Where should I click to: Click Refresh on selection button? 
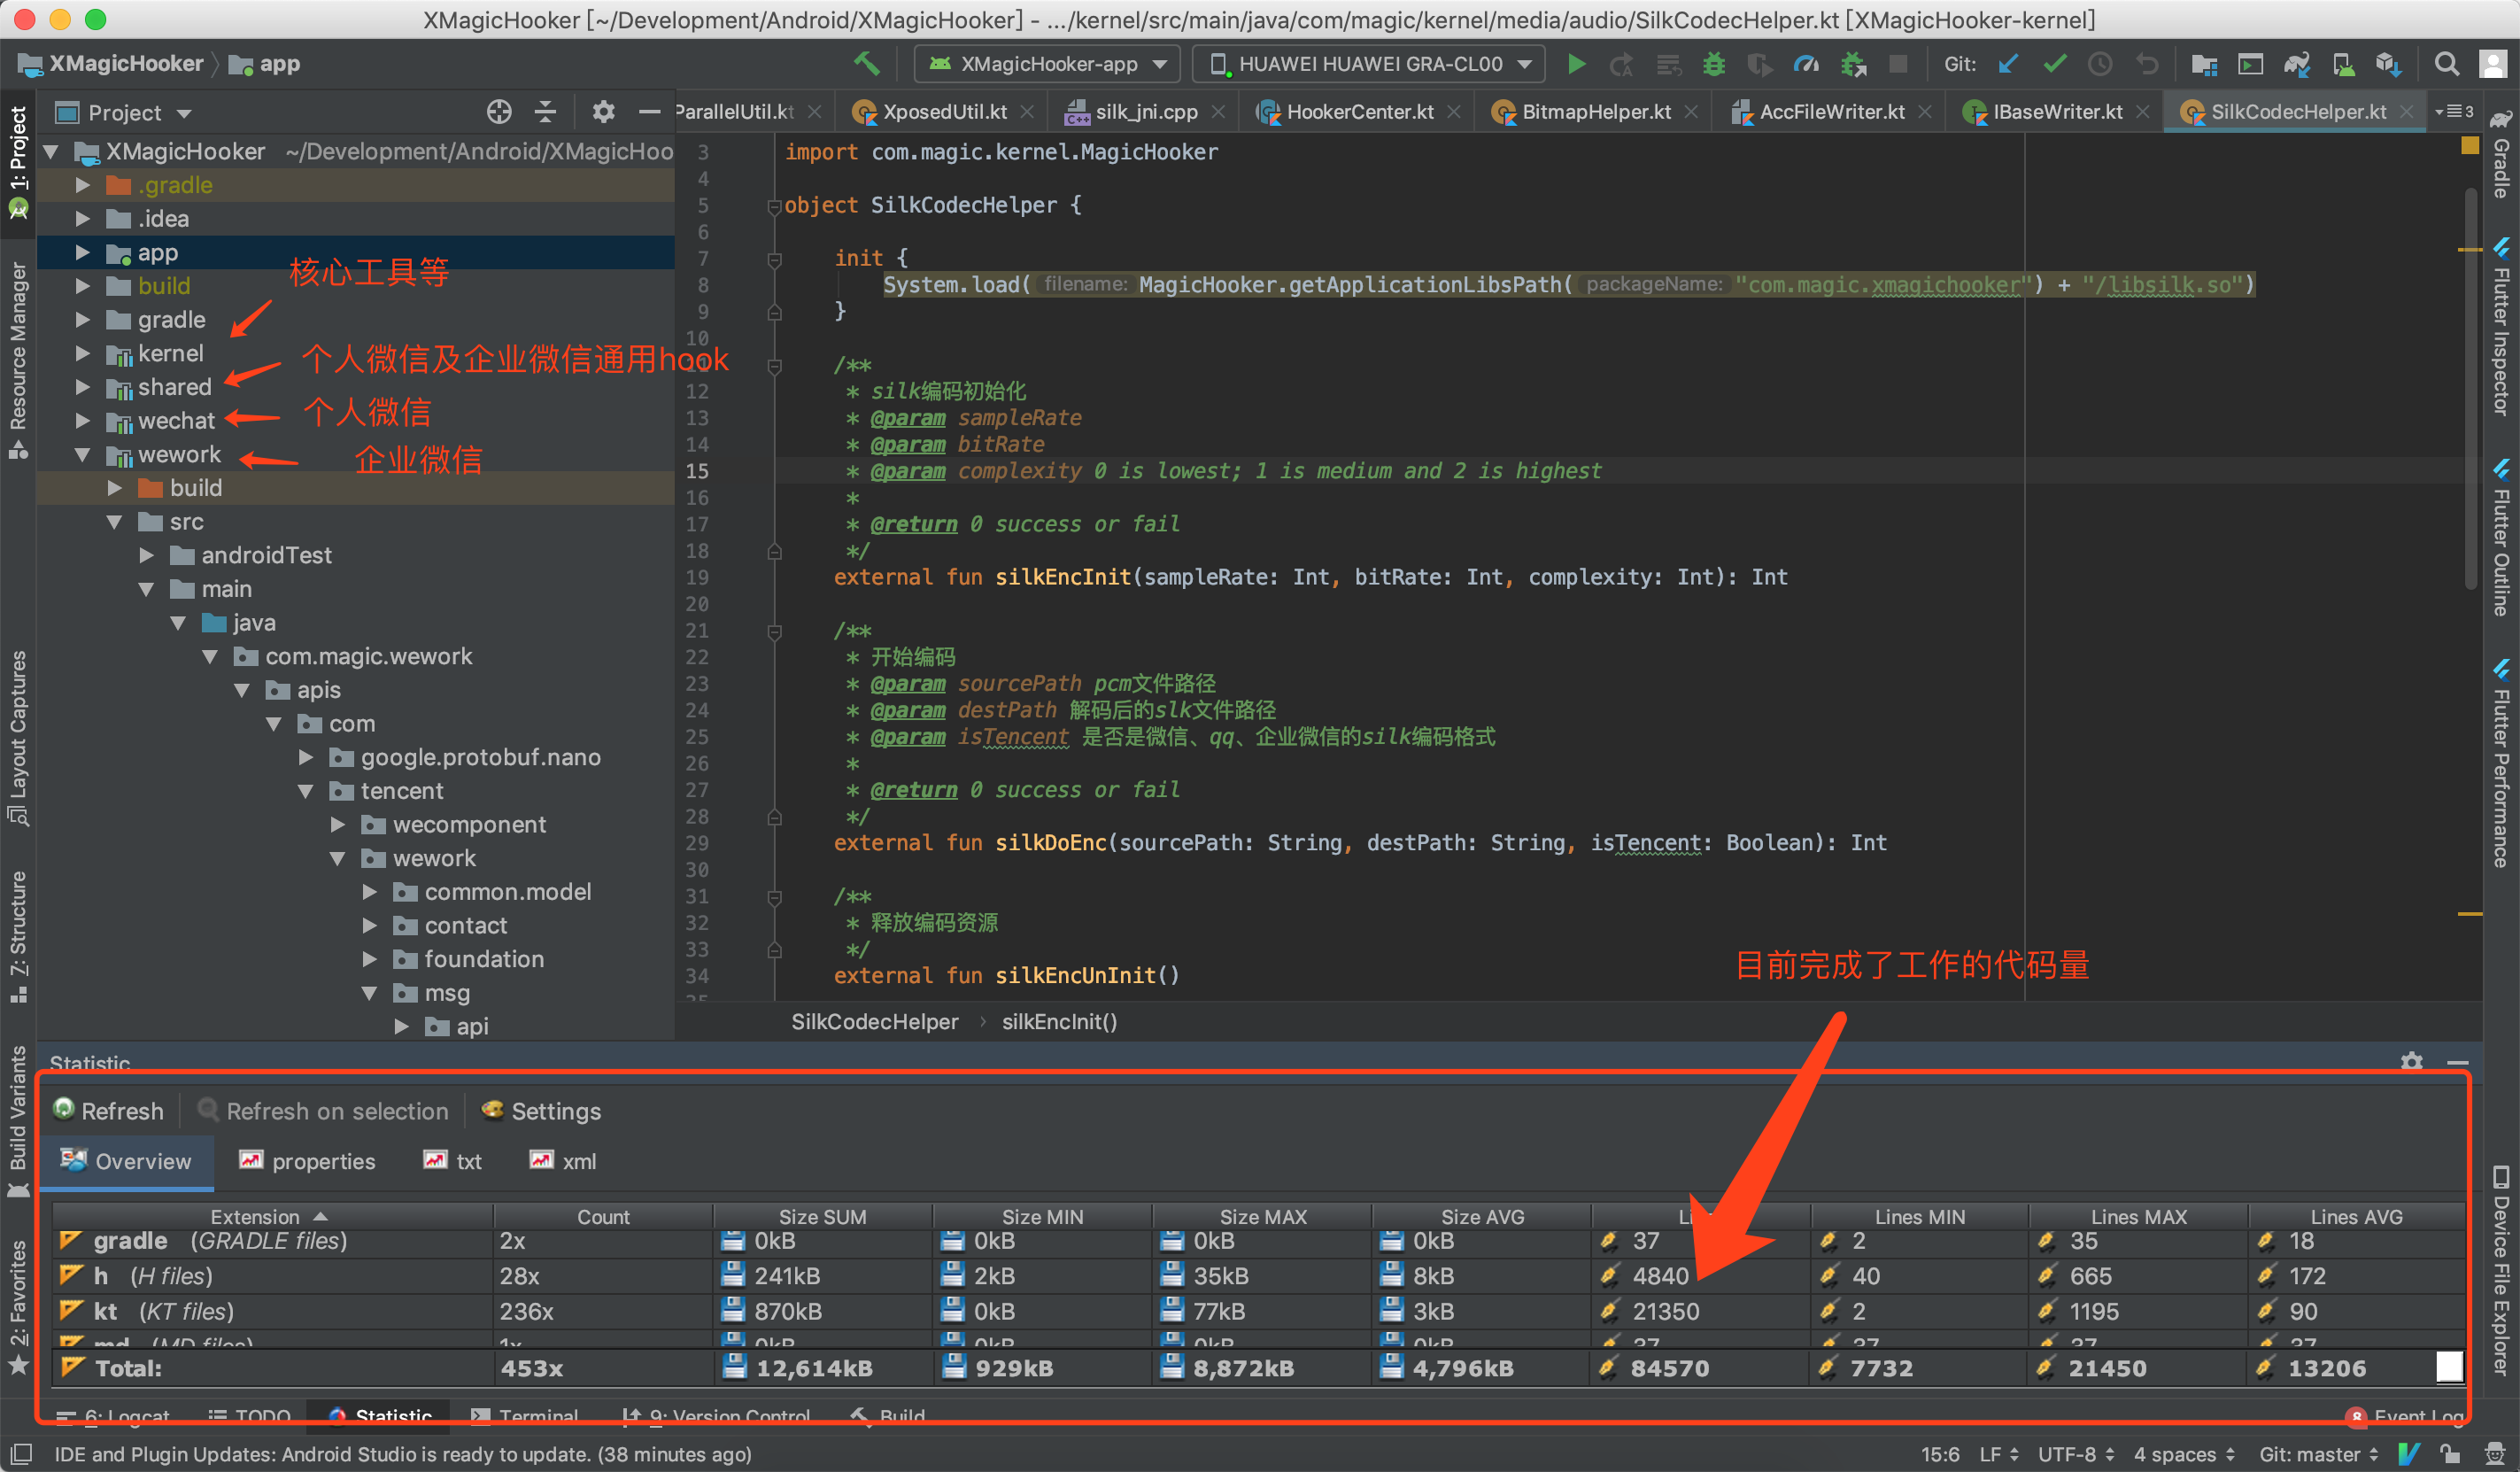pyautogui.click(x=323, y=1110)
